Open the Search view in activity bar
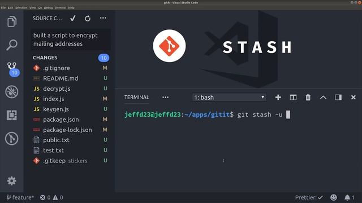Image resolution: width=362 pixels, height=203 pixels. 12,45
